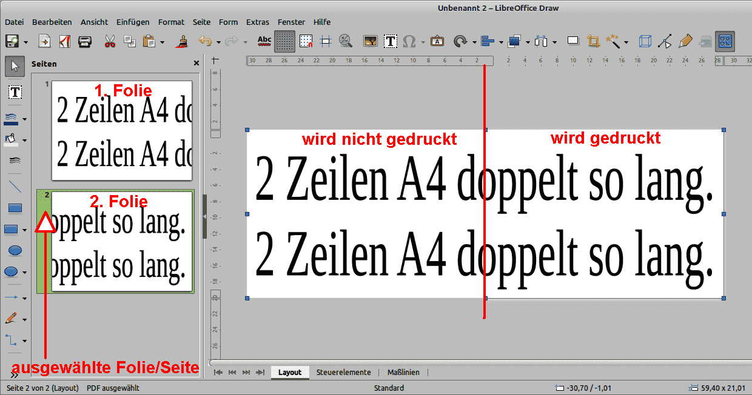Click the Print icon
This screenshot has height=395, width=752.
coord(85,41)
